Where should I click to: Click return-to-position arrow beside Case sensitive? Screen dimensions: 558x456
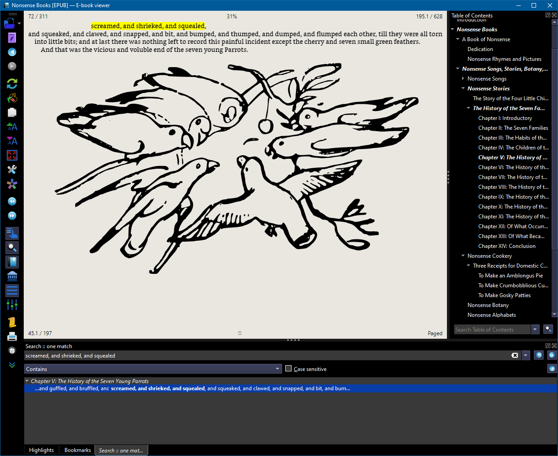pyautogui.click(x=552, y=369)
